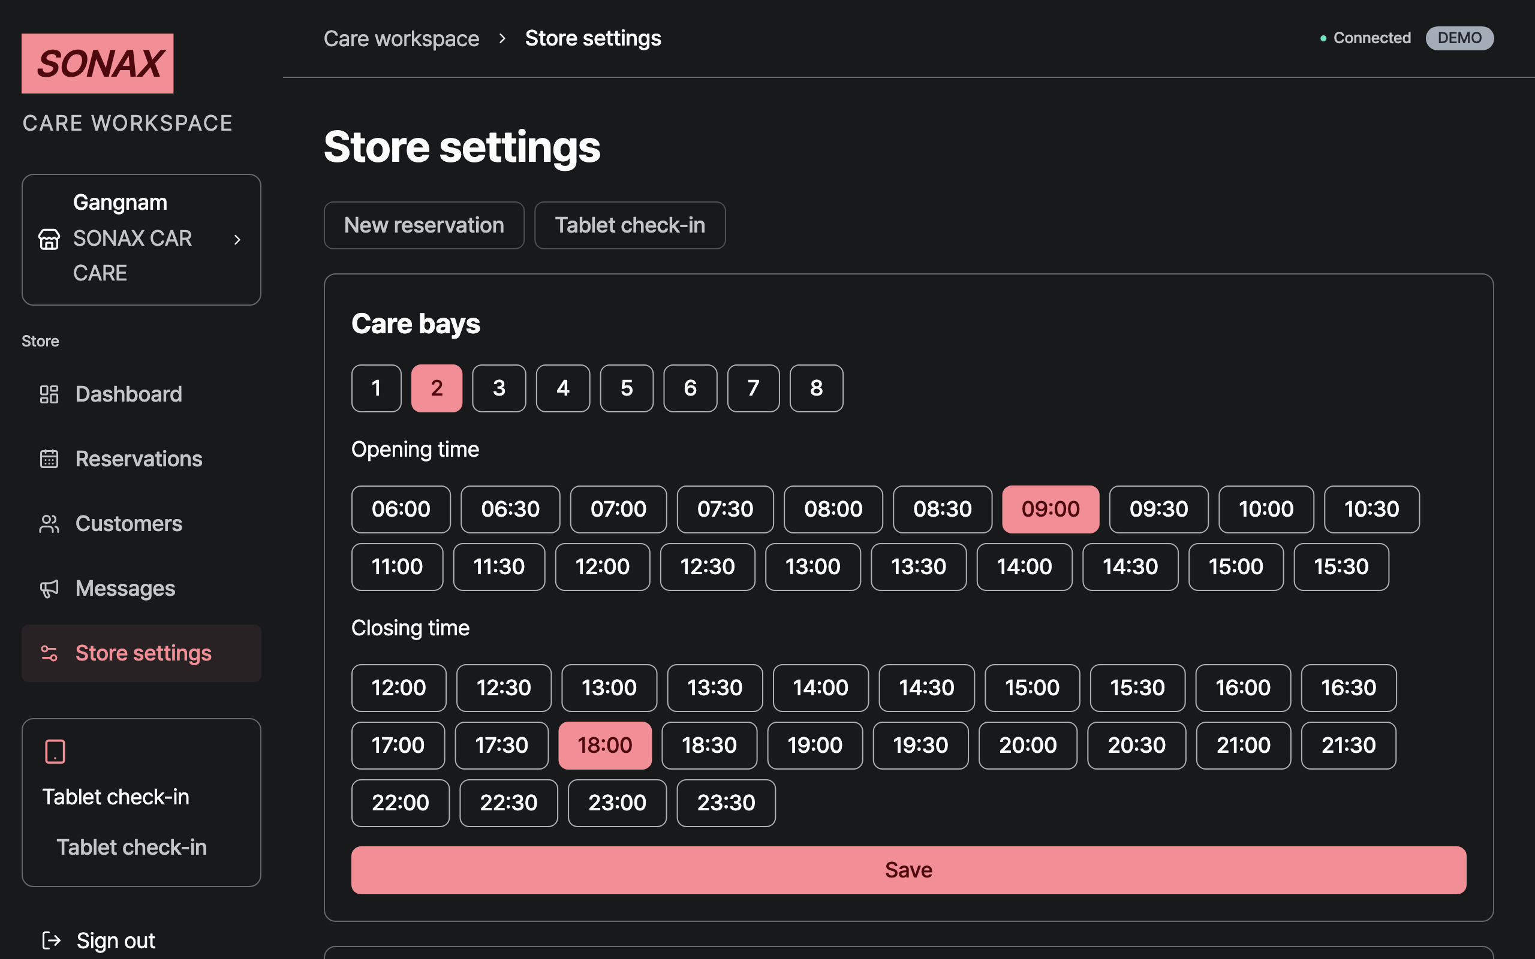This screenshot has width=1535, height=959.
Task: Expand the Gangnam store chevron
Action: click(237, 239)
